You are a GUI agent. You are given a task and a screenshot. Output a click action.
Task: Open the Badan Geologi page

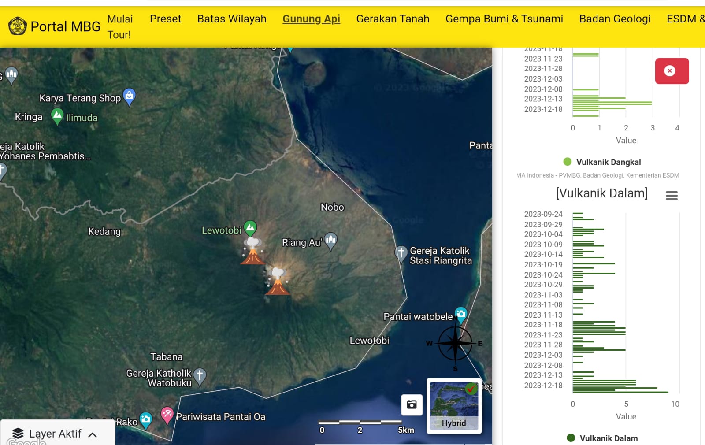click(x=615, y=19)
